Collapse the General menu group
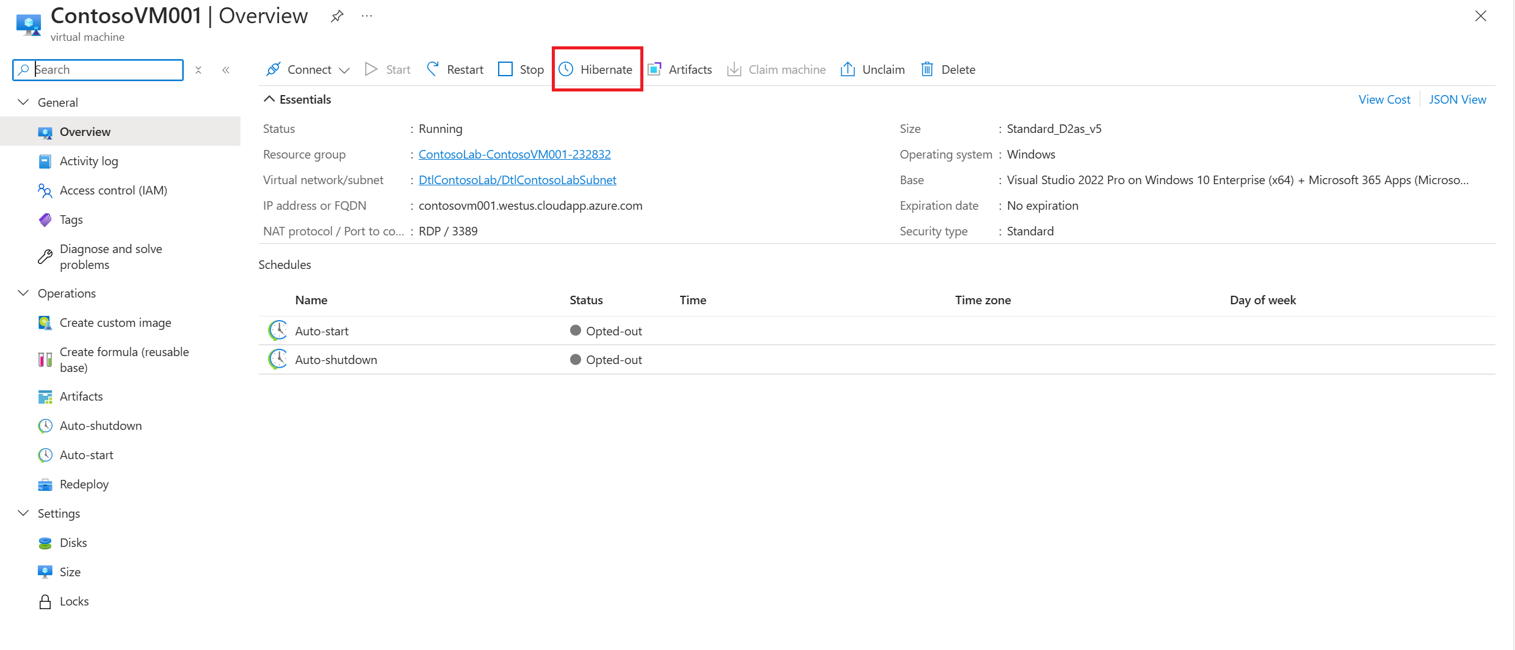This screenshot has width=1515, height=650. tap(23, 102)
